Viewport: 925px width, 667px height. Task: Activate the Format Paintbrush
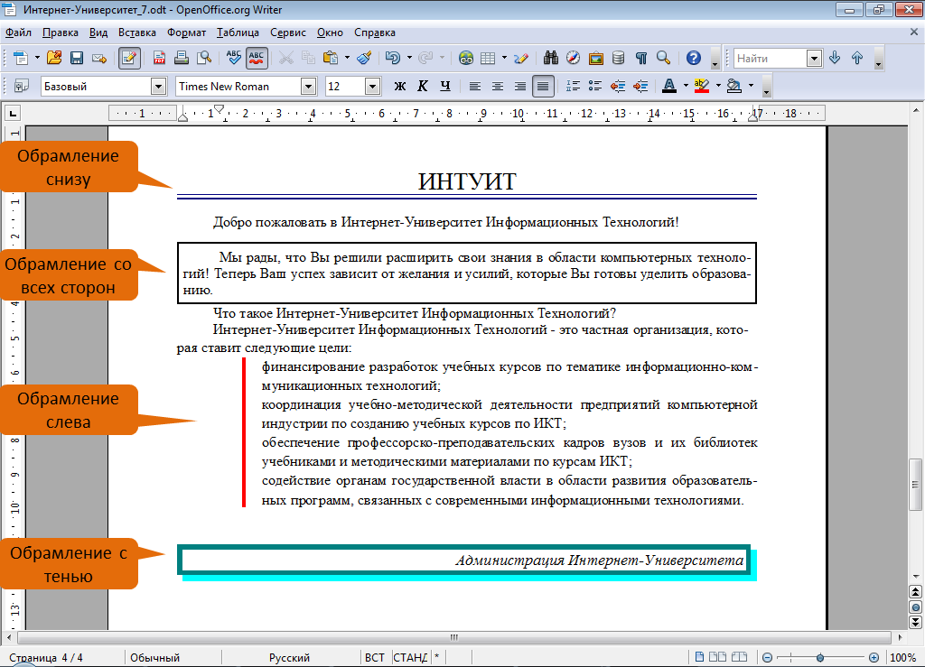tap(365, 58)
